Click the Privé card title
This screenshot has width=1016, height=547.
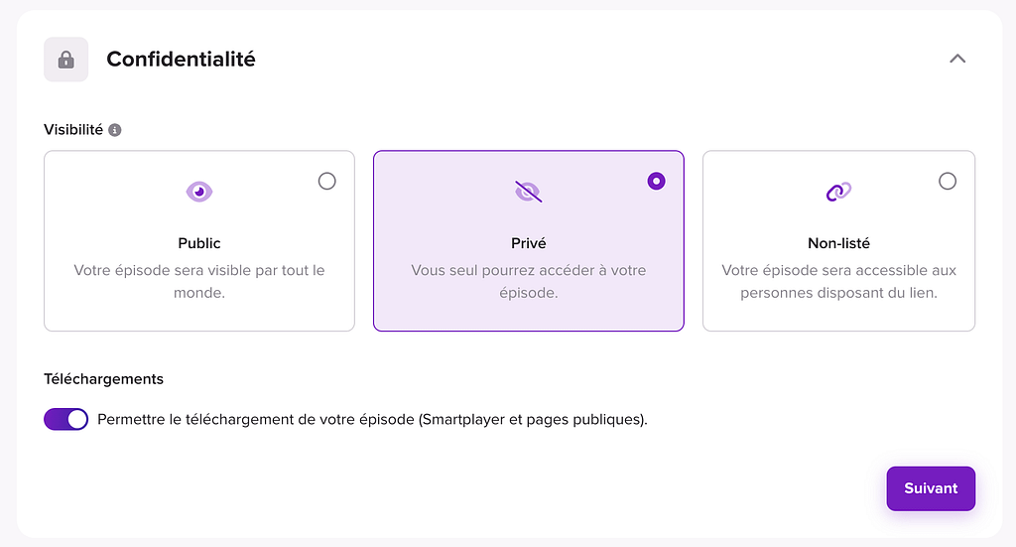click(x=528, y=243)
